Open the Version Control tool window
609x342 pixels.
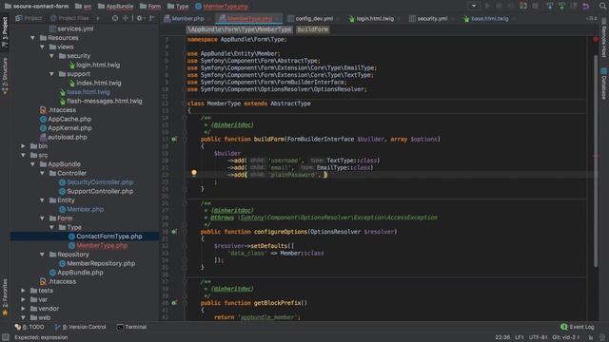(x=80, y=327)
